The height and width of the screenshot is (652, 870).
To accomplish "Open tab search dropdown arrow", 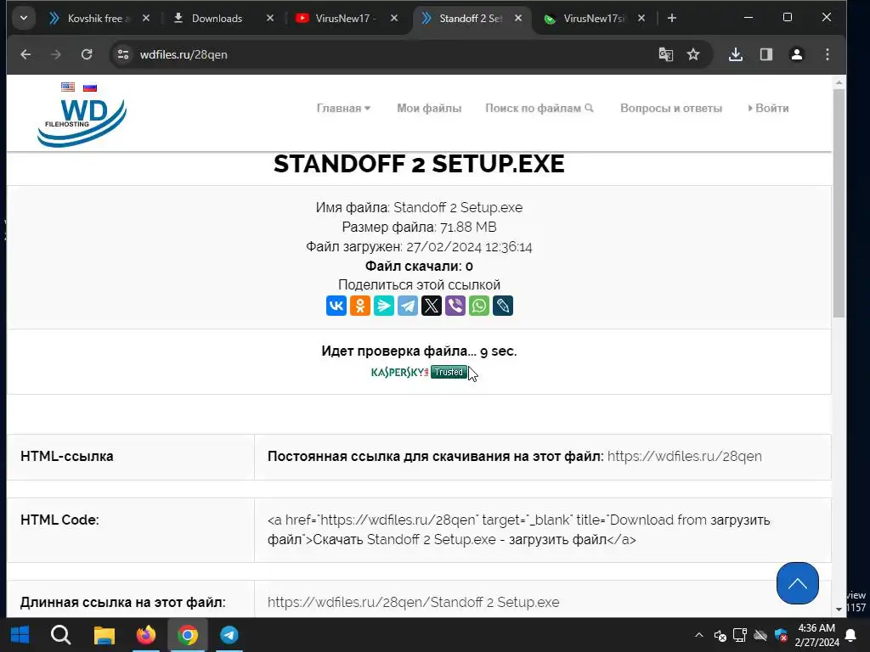I will click(x=23, y=19).
